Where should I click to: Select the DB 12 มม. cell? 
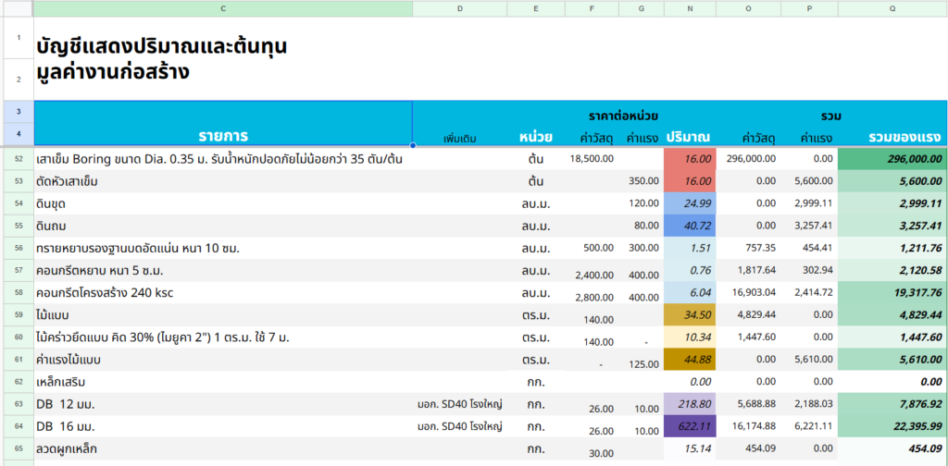tap(223, 404)
